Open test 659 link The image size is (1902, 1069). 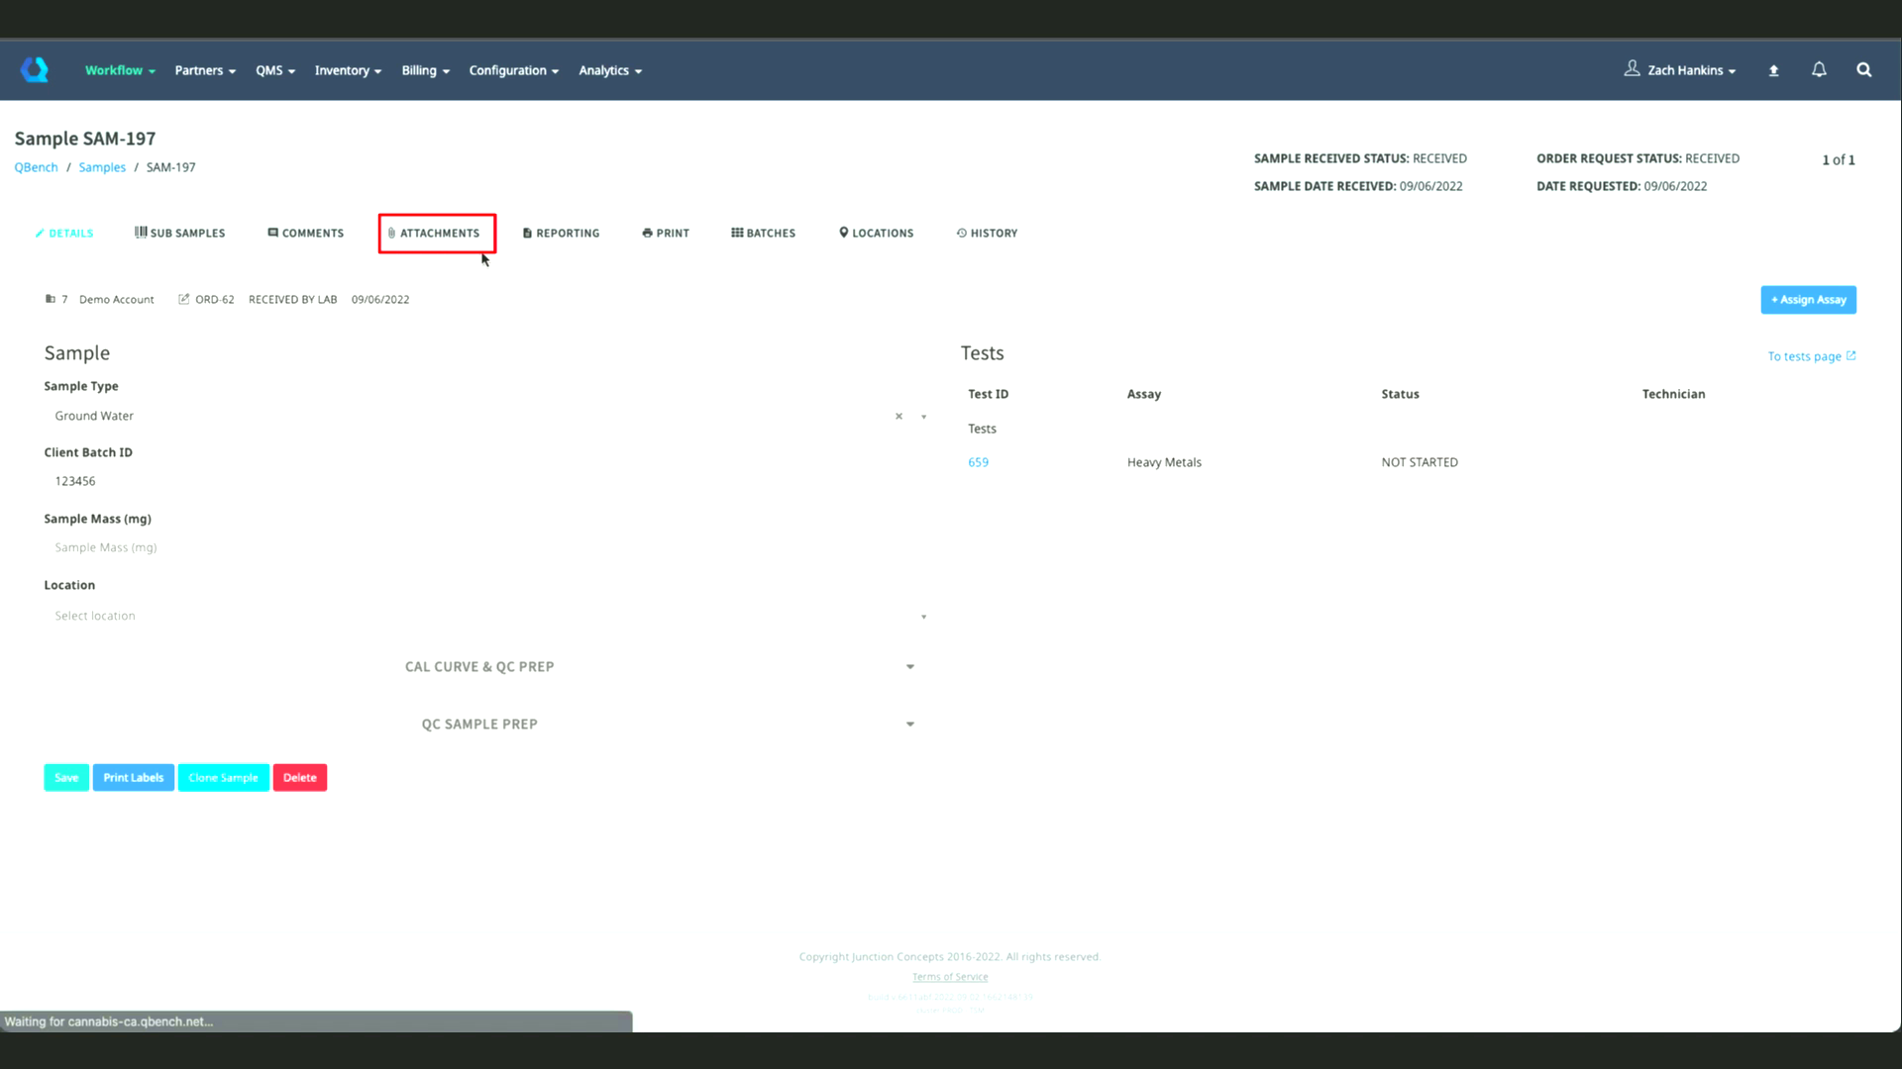pos(978,462)
